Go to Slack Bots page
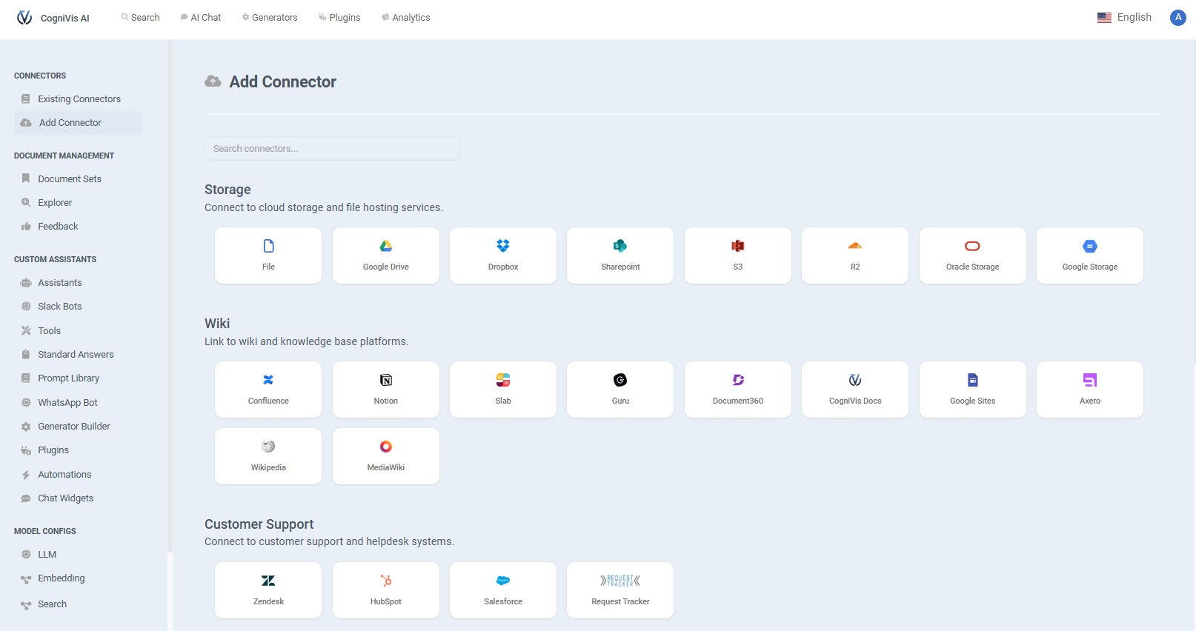Screen dimensions: 1196x631 coord(78,306)
